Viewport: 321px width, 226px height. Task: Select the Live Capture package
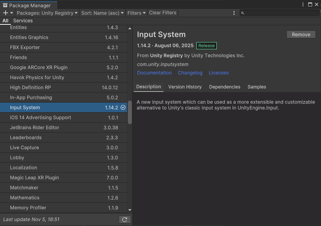[63, 148]
